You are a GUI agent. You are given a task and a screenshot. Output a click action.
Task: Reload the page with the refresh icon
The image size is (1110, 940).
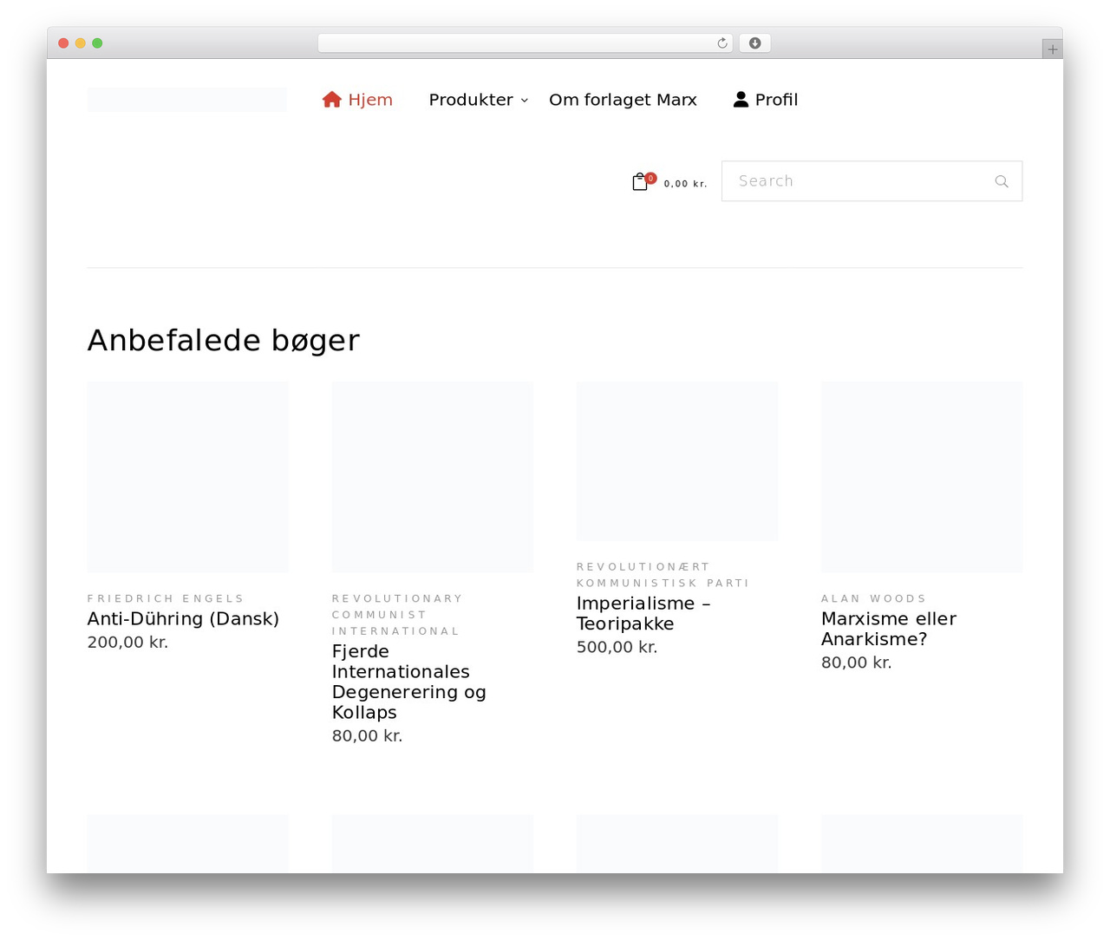pos(722,43)
